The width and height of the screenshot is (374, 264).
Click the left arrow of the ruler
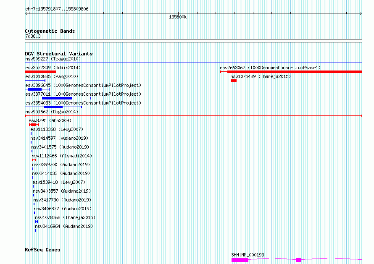point(26,13)
